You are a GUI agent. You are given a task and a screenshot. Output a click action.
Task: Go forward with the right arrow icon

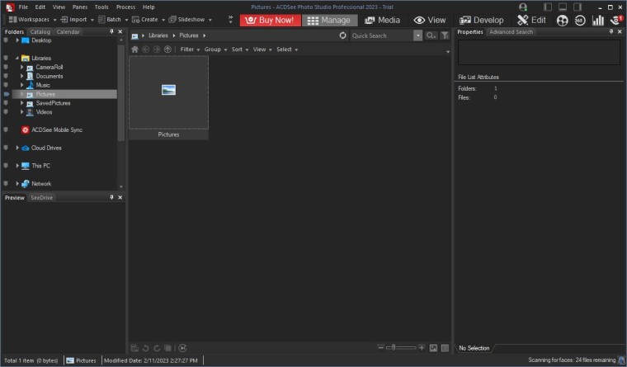(157, 49)
